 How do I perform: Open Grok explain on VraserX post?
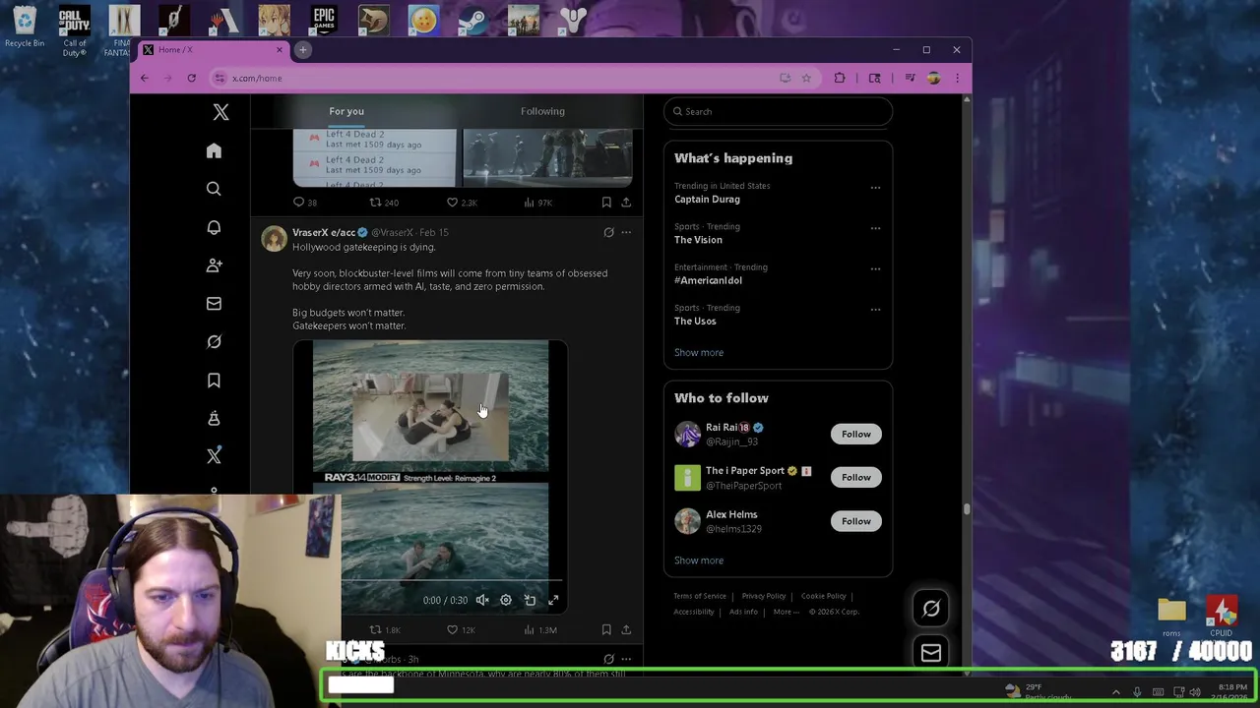[x=608, y=233]
